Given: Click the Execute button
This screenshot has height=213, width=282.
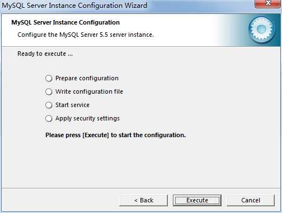Looking at the screenshot, I should [x=197, y=200].
